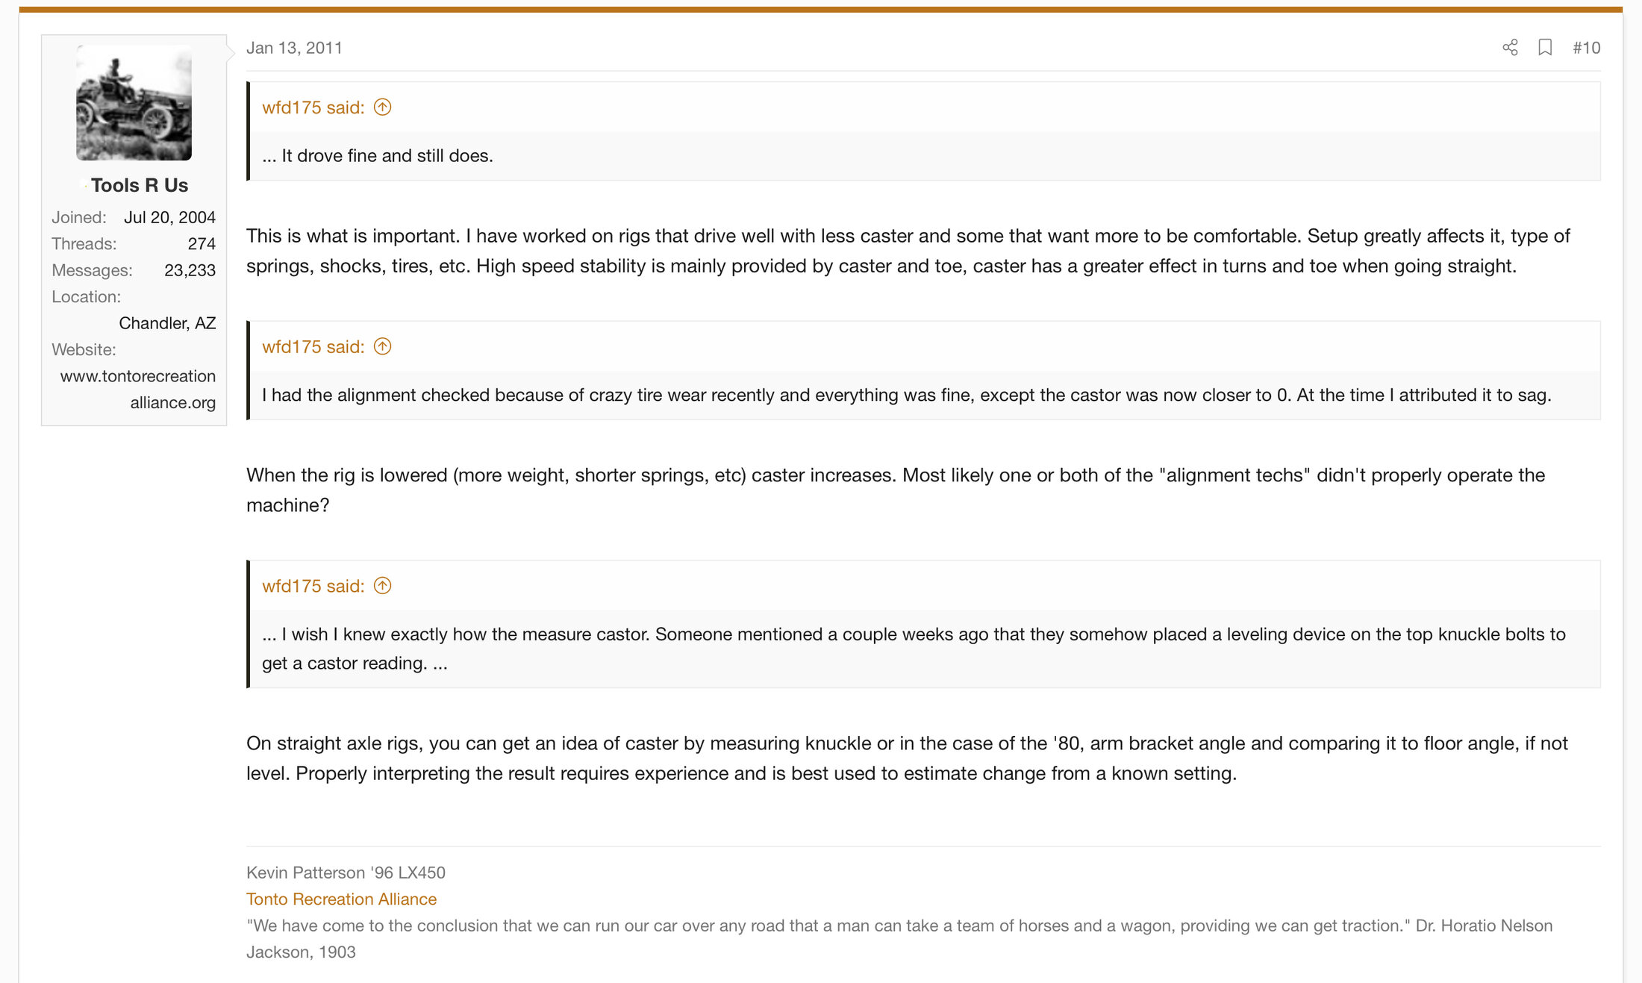Bookmark this post with the bookmark icon
The width and height of the screenshot is (1642, 983).
tap(1545, 48)
